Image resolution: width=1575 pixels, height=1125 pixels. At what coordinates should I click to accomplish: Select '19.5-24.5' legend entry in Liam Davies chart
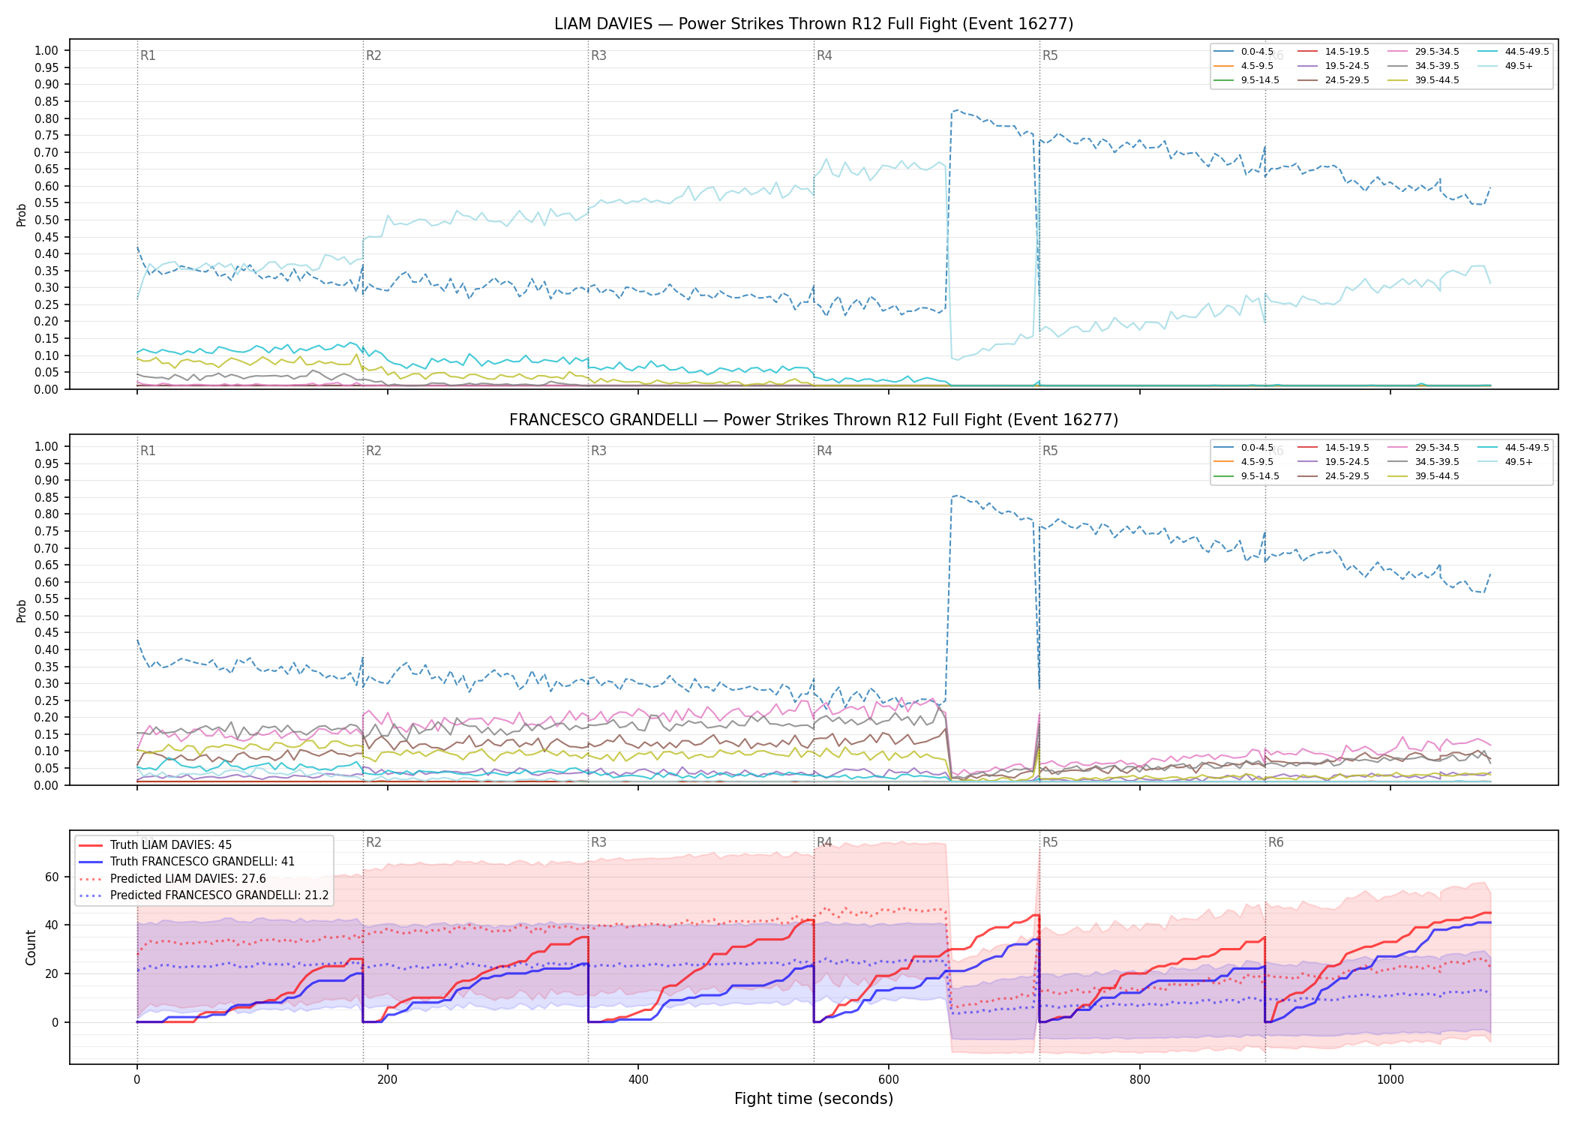(1334, 66)
